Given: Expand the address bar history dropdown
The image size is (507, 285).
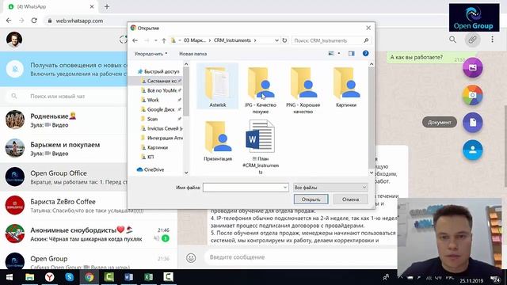Looking at the screenshot, I should 276,40.
